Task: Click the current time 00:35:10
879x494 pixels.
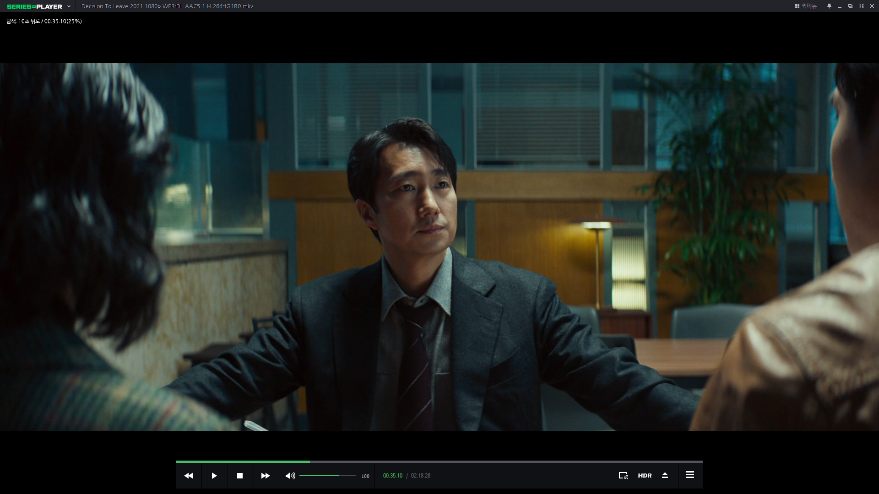Action: point(393,476)
